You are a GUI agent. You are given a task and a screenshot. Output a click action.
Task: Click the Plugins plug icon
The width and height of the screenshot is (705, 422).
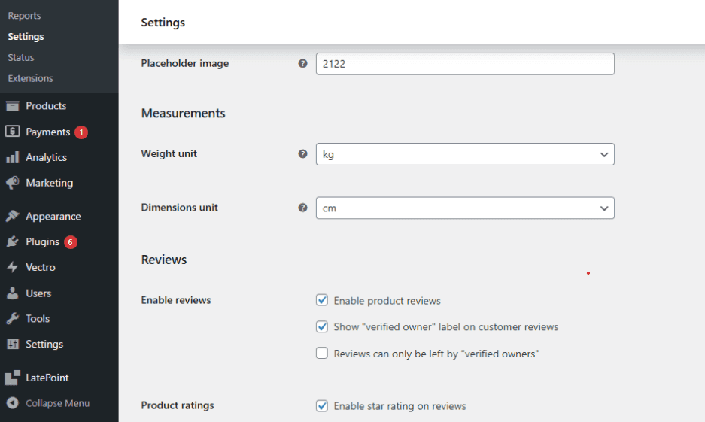(x=13, y=241)
